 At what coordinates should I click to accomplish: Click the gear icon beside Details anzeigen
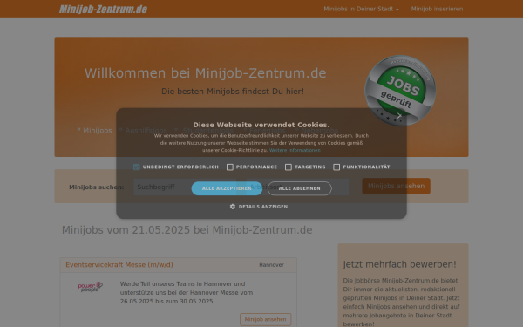tap(233, 207)
